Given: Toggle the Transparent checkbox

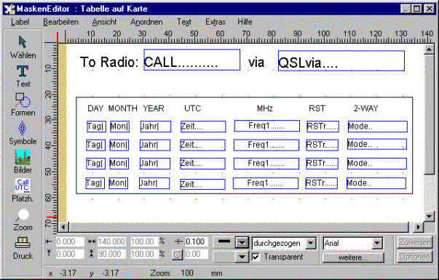Looking at the screenshot, I should point(256,257).
